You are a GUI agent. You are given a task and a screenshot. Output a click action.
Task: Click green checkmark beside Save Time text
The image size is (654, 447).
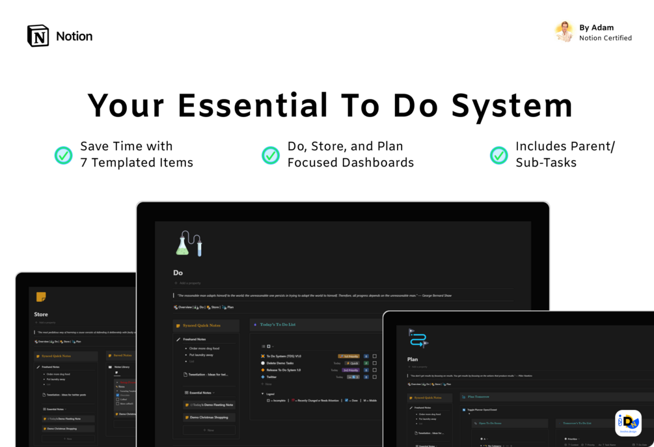click(x=63, y=155)
